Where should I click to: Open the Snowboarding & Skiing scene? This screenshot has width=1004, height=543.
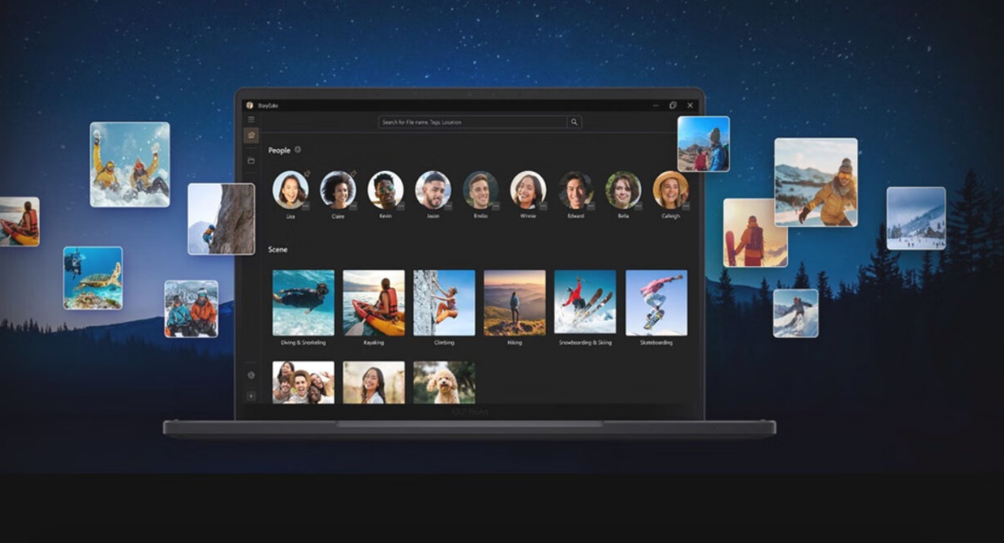tap(585, 303)
